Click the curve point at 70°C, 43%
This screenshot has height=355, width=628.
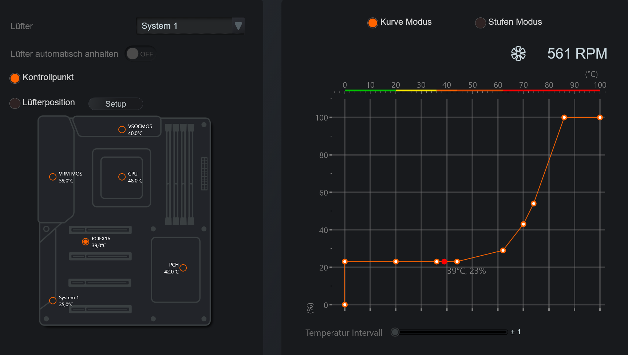point(523,224)
